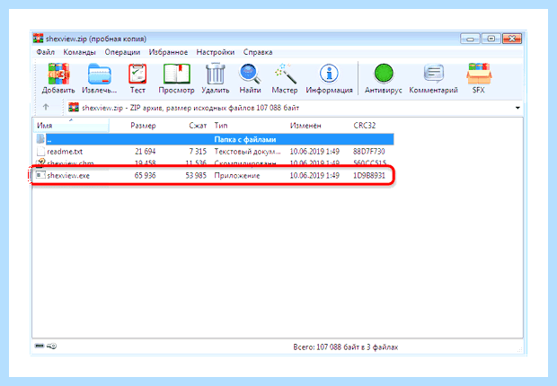This screenshot has height=386, width=557.
Task: Click "Папка с файлами" type cell
Action: (x=245, y=139)
